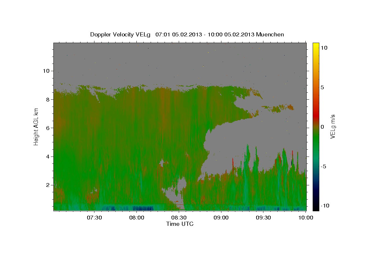The image size is (379, 253).
Task: Click the '10:00' time axis label
Action: coord(306,218)
